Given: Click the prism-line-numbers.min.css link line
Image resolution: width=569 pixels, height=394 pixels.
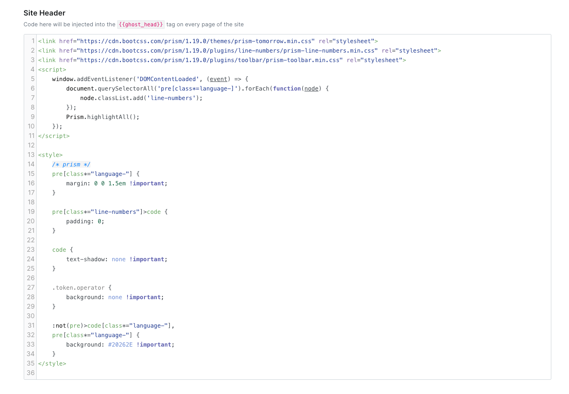Looking at the screenshot, I should (x=240, y=51).
